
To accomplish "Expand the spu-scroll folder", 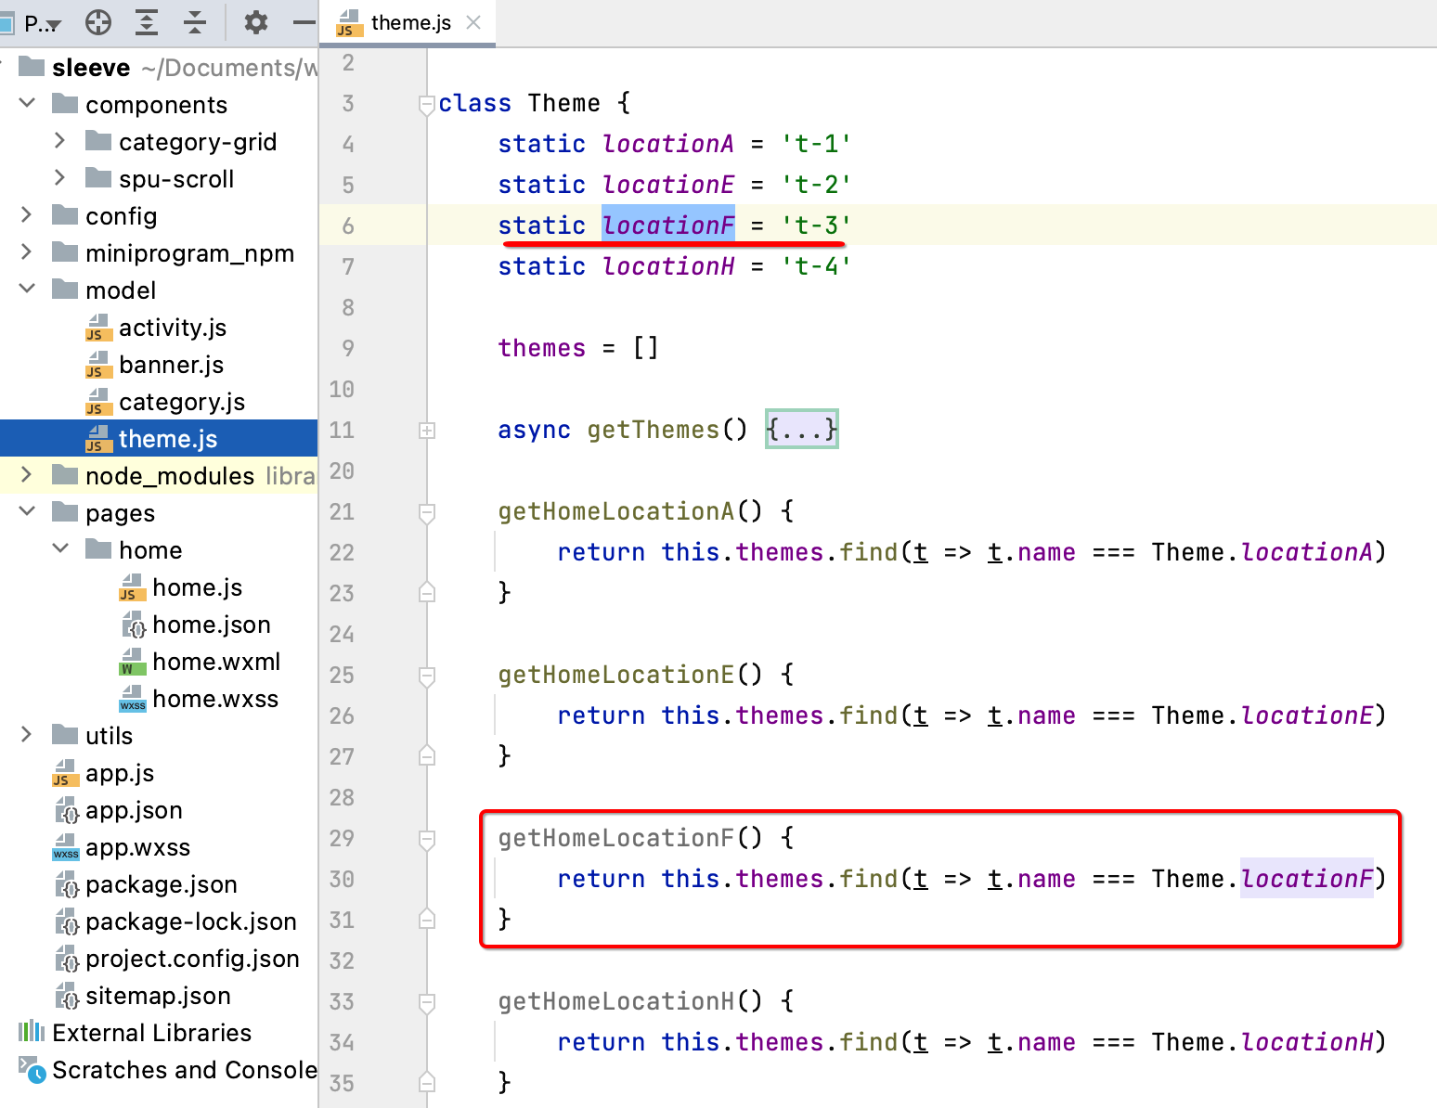I will click(60, 177).
